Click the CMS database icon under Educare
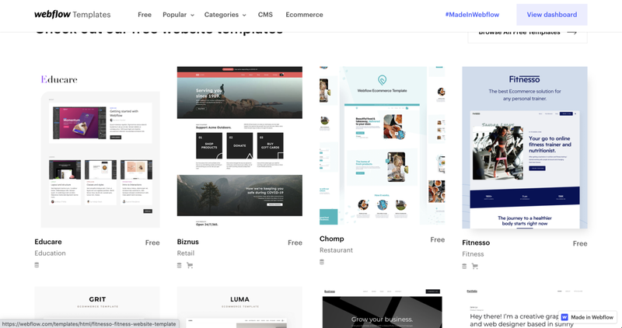622x328 pixels. (37, 265)
